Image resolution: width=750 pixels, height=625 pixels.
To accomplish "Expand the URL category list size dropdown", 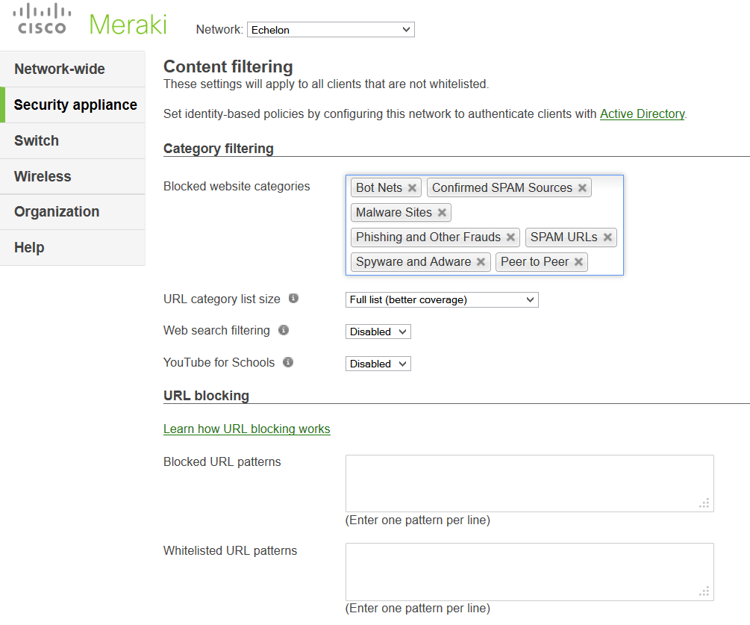I will (x=442, y=299).
